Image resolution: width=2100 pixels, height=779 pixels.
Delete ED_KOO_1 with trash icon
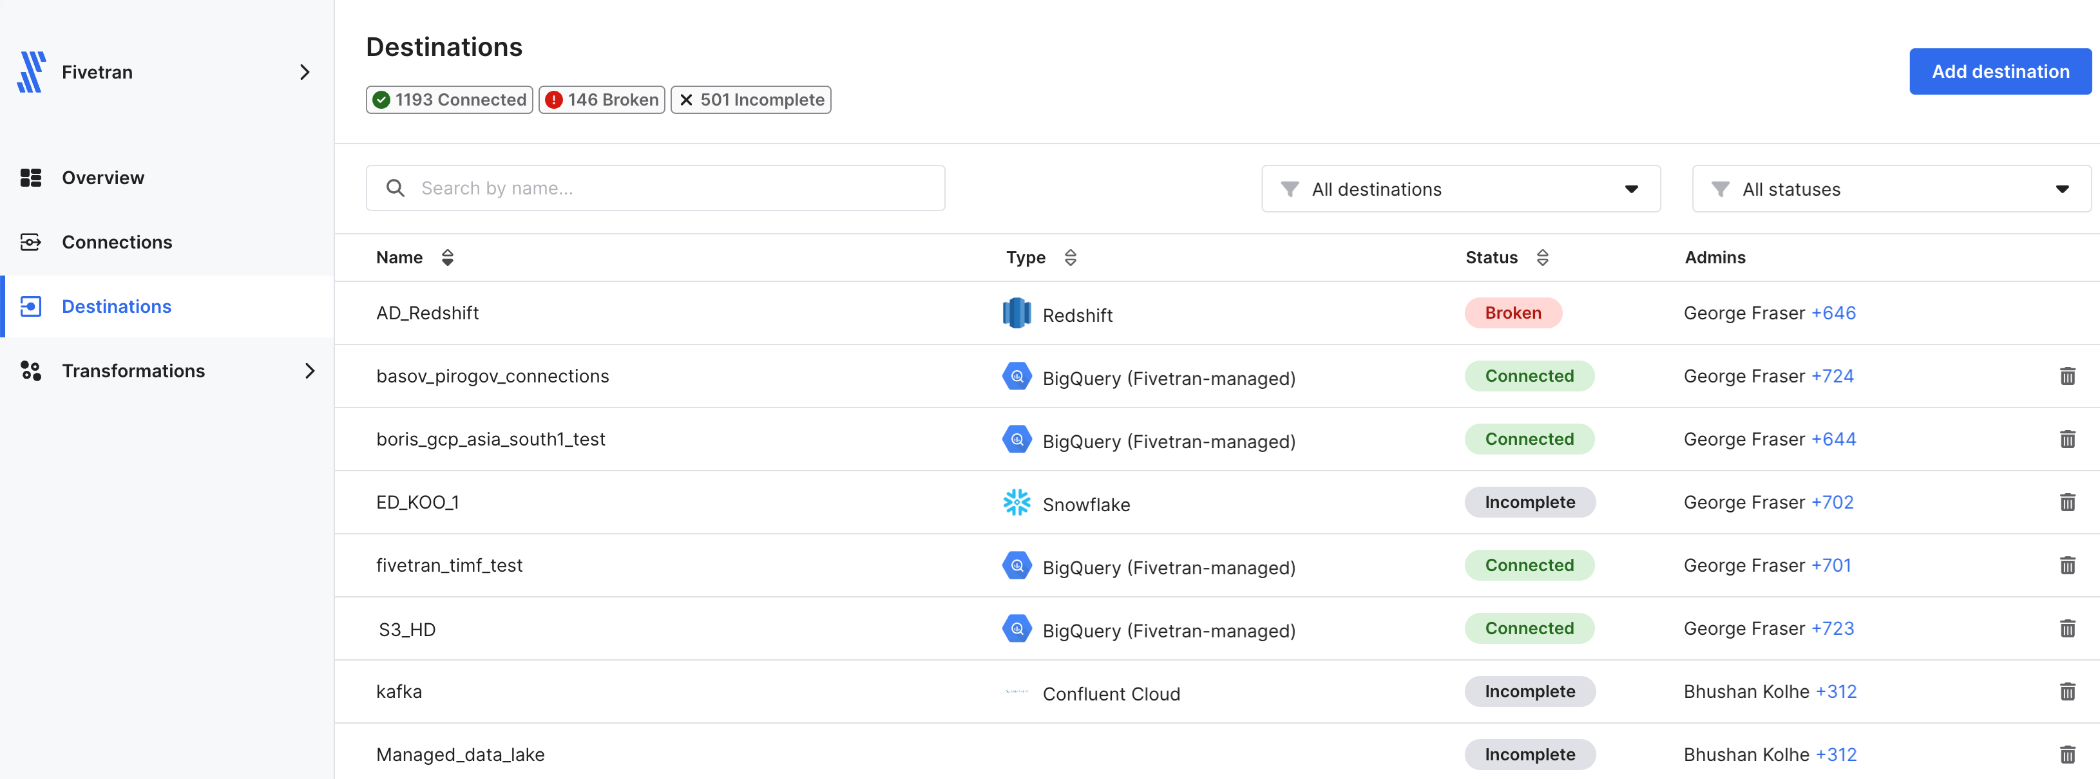[x=2067, y=502]
